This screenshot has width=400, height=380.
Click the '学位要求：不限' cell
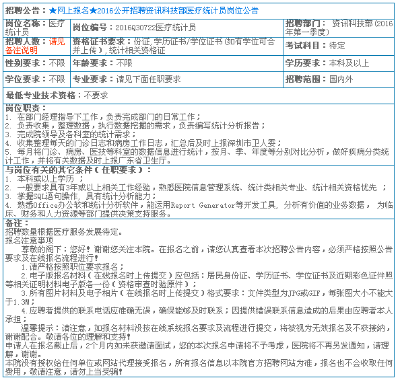click(x=36, y=79)
